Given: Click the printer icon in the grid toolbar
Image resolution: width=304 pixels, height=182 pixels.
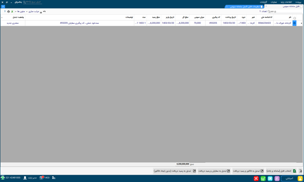Looking at the screenshot, I should [9, 12].
